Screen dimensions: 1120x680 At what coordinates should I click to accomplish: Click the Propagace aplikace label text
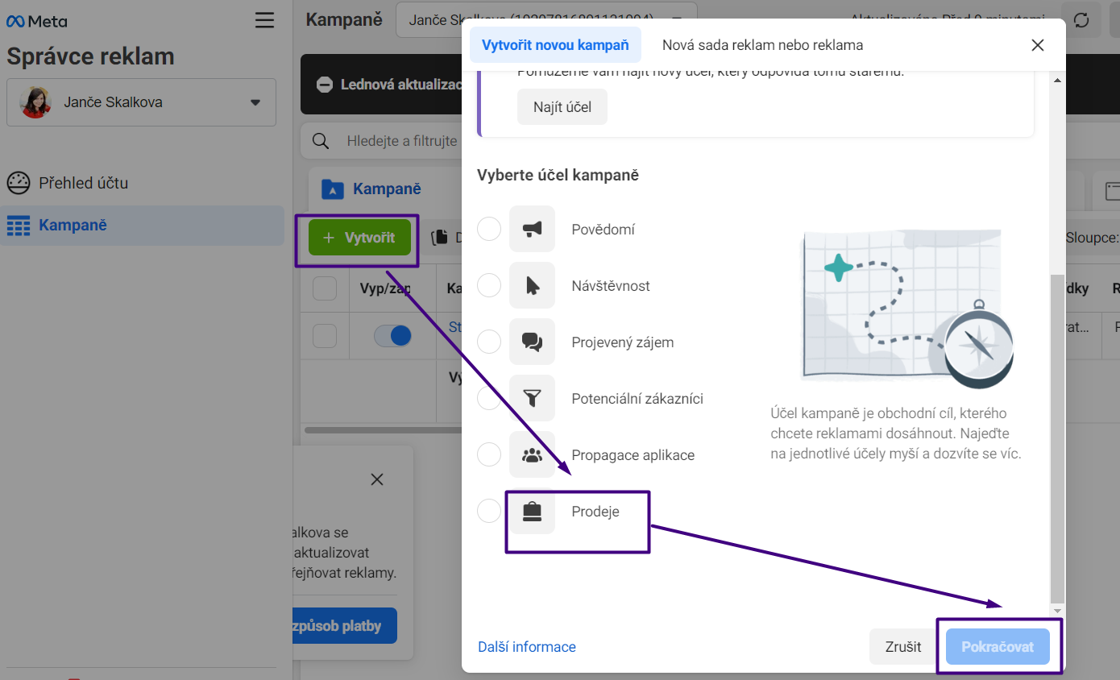633,455
